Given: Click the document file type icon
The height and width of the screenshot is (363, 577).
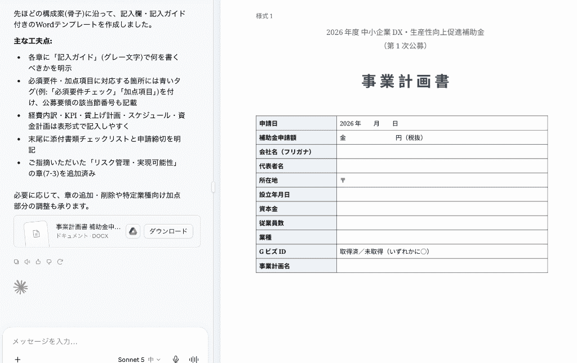Looking at the screenshot, I should [x=36, y=234].
